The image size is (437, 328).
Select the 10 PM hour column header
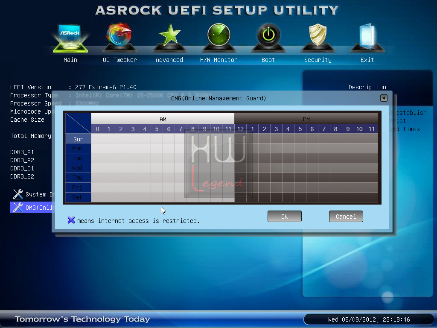click(360, 129)
